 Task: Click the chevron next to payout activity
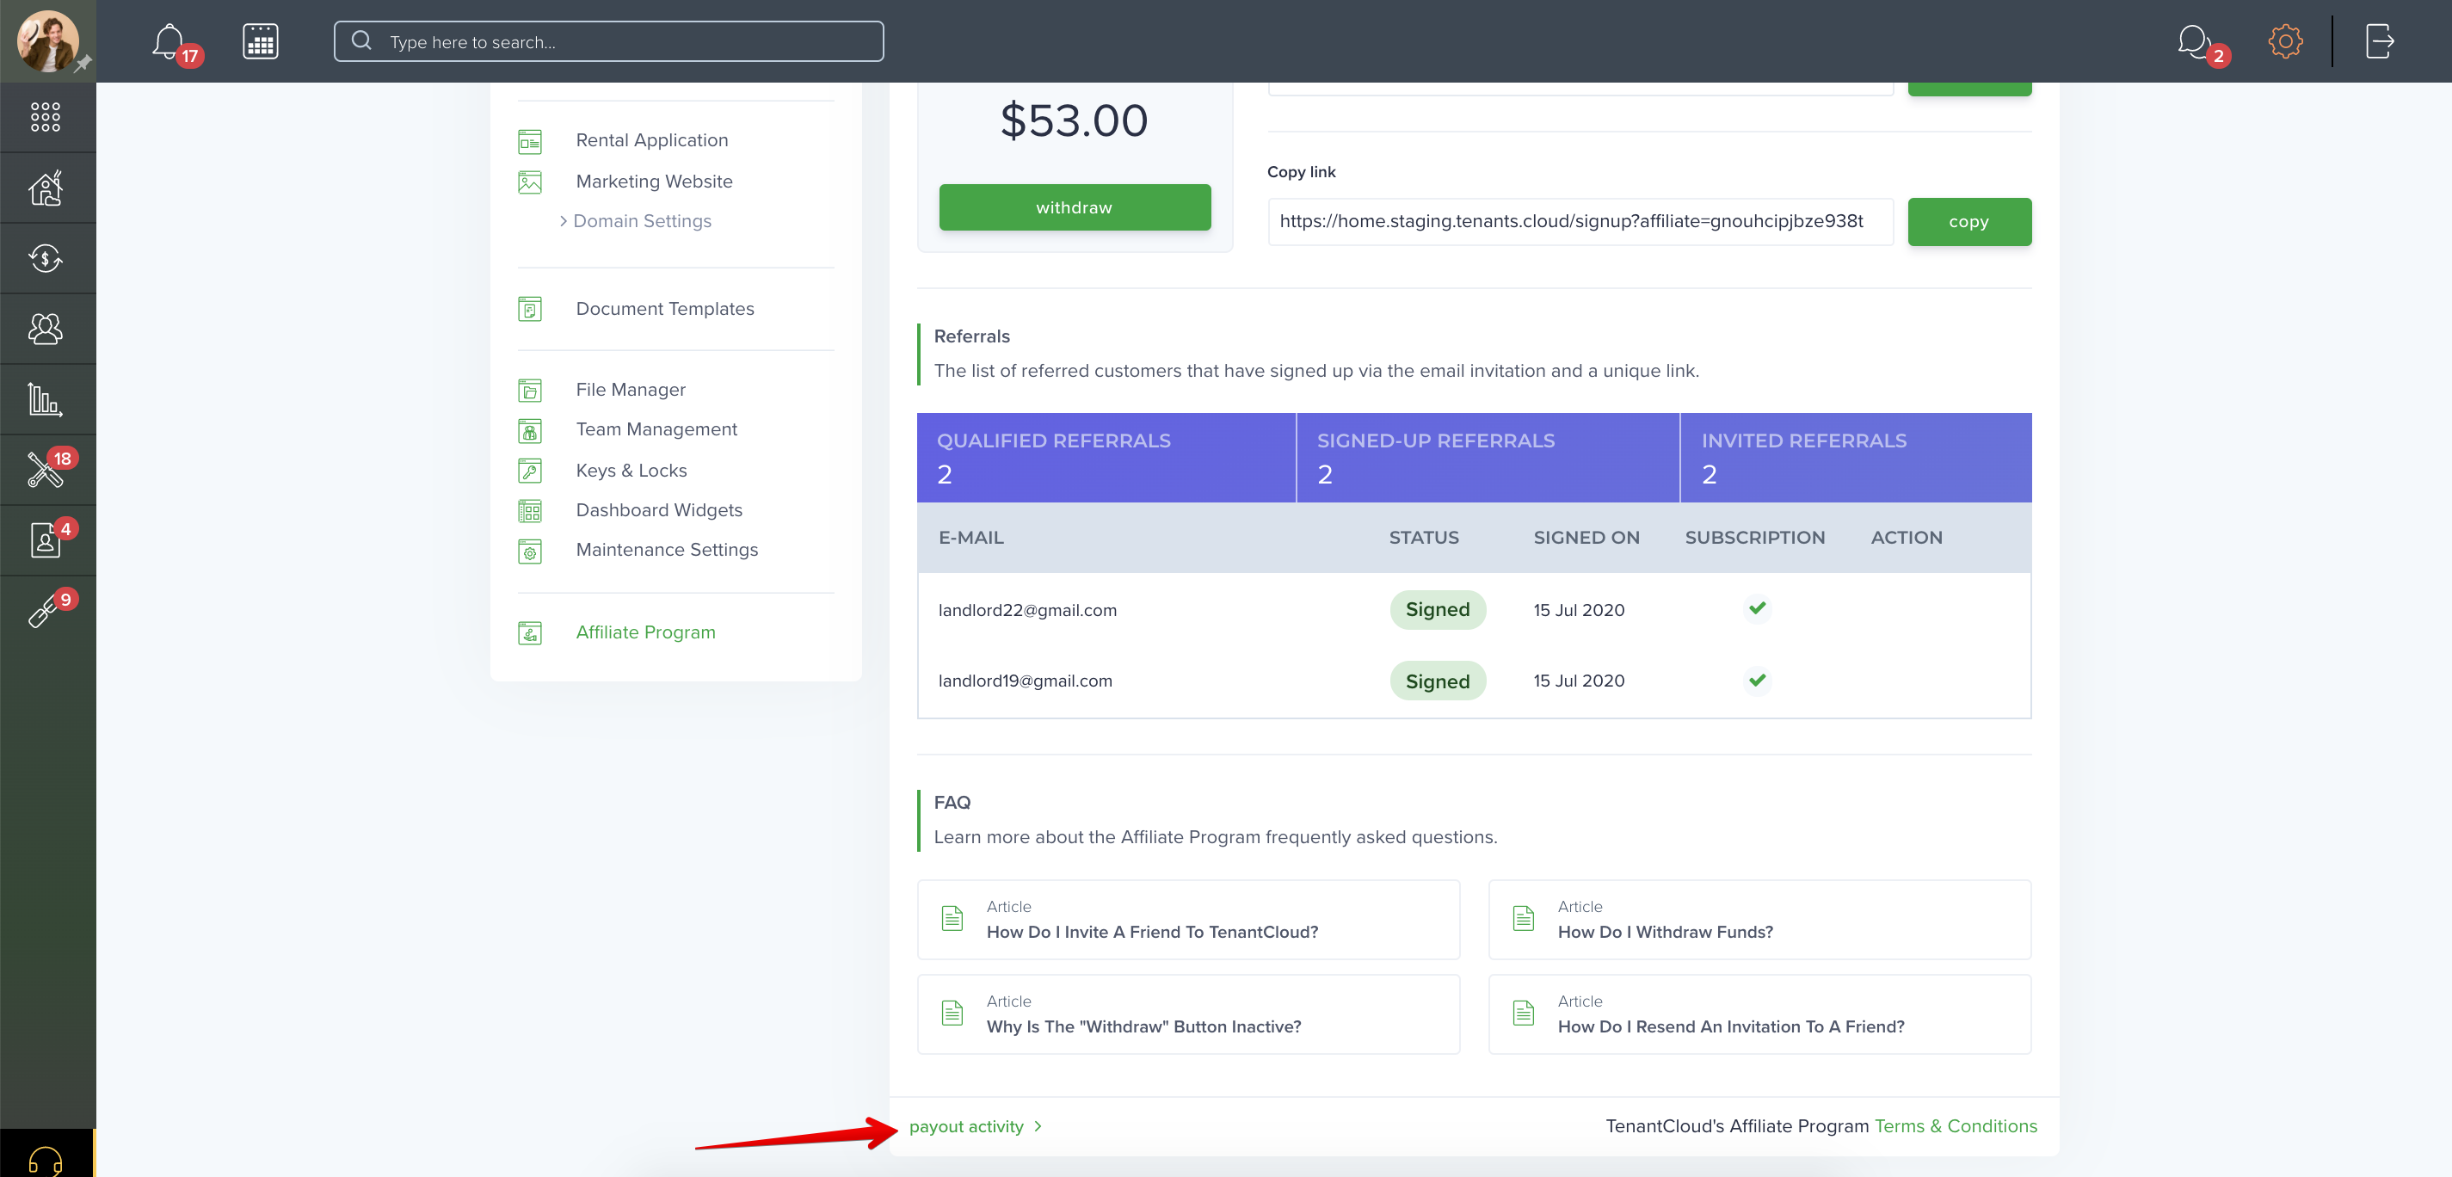click(1038, 1126)
